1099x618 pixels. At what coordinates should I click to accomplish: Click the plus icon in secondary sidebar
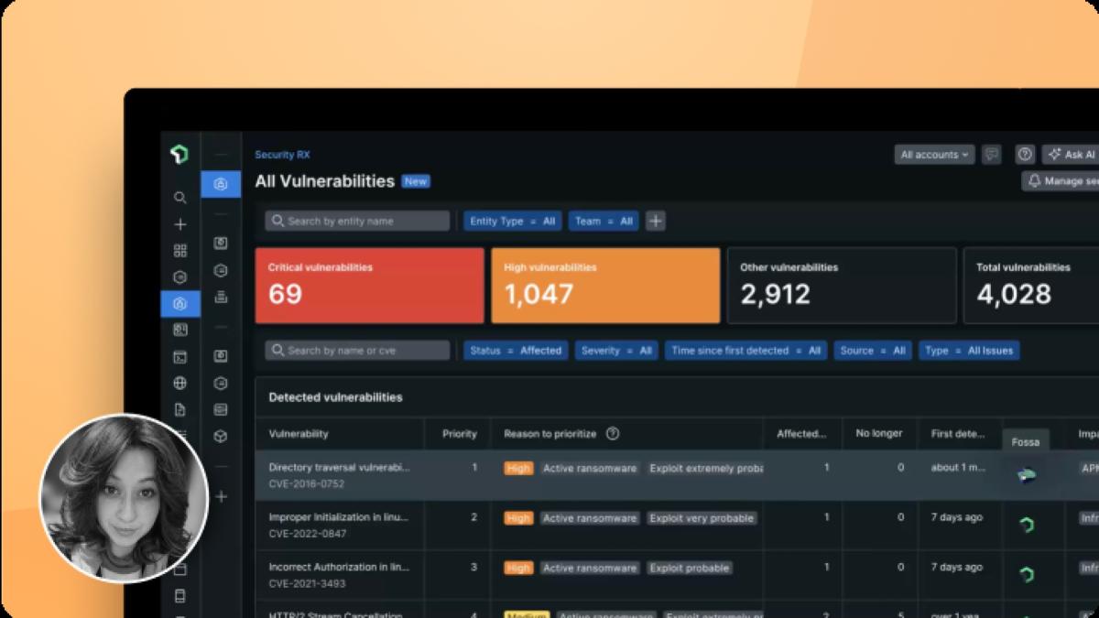point(221,496)
